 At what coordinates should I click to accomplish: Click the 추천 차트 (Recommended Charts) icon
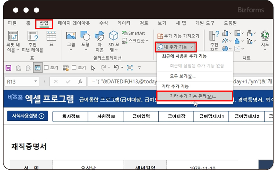[x=214, y=36]
